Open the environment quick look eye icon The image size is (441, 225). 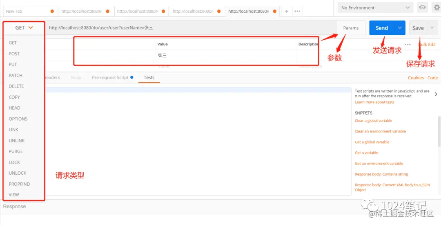[422, 8]
